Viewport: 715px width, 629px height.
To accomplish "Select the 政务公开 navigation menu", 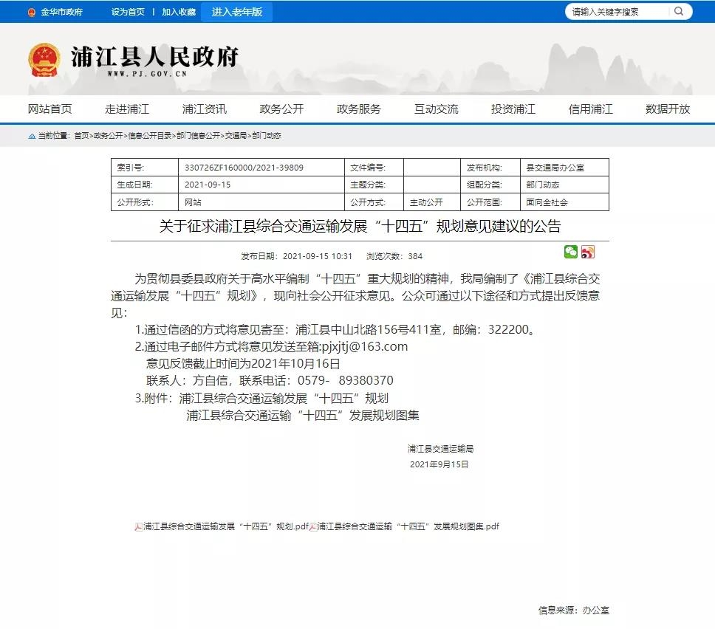I will tap(281, 109).
